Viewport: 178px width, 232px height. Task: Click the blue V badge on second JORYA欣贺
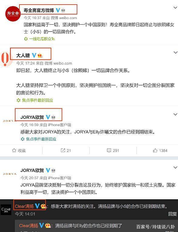click(48, 170)
